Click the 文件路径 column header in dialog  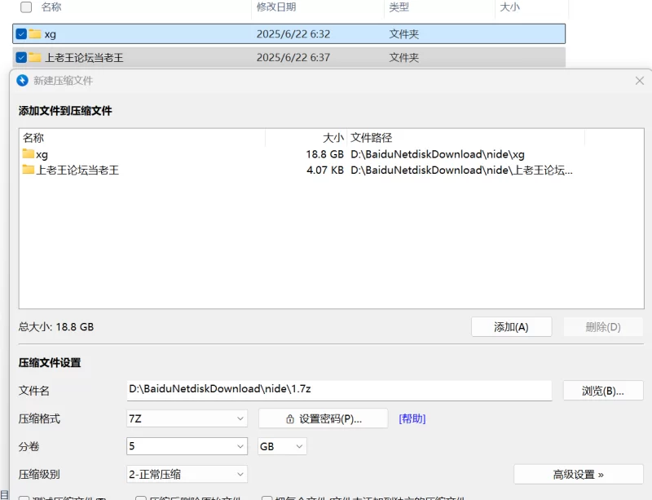click(372, 138)
